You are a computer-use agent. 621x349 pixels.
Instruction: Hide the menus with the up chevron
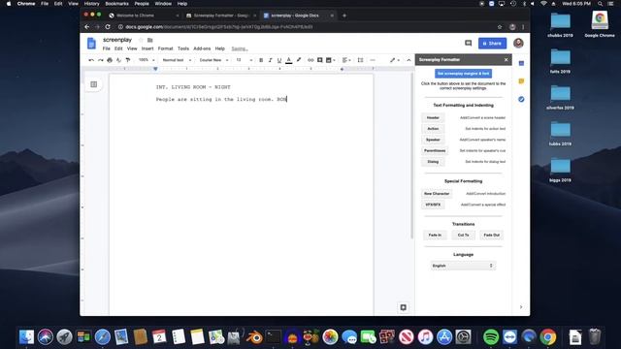pyautogui.click(x=409, y=60)
